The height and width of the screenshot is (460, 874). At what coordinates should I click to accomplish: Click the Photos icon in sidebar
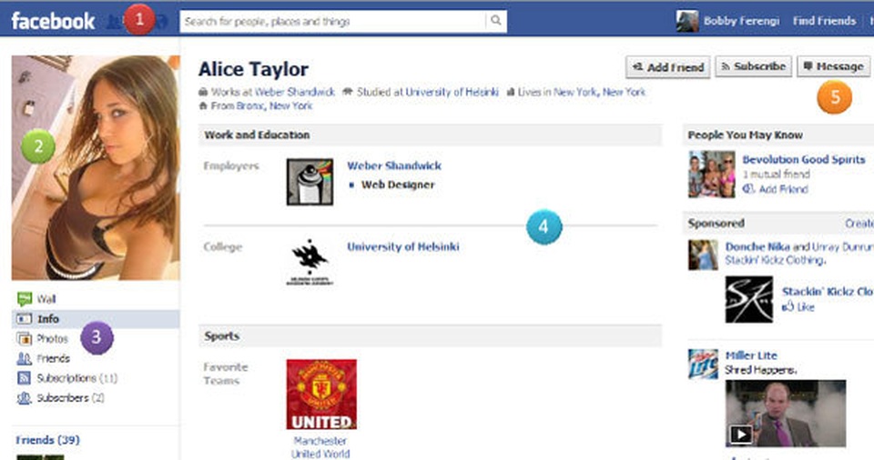tap(24, 338)
